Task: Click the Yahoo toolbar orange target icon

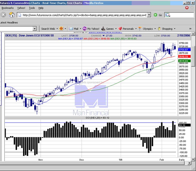Action: 61,29
